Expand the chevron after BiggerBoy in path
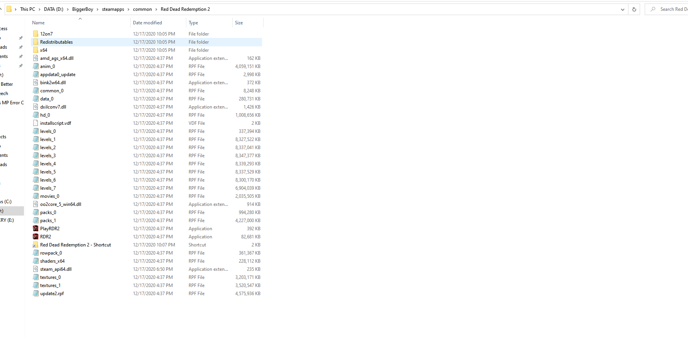 (97, 9)
